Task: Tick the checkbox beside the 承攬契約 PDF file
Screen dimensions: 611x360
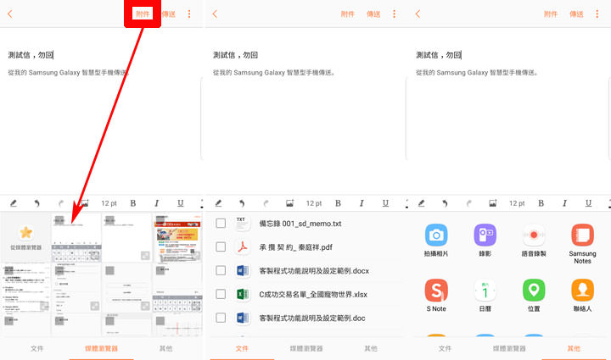Action: (221, 247)
